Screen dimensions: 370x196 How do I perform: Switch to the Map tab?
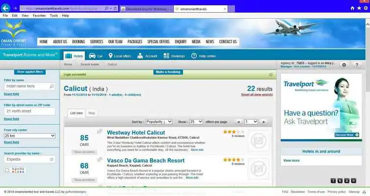point(92,113)
